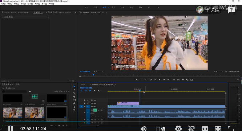Change video quality via 自动
The height and width of the screenshot is (131, 242).
click(161, 128)
